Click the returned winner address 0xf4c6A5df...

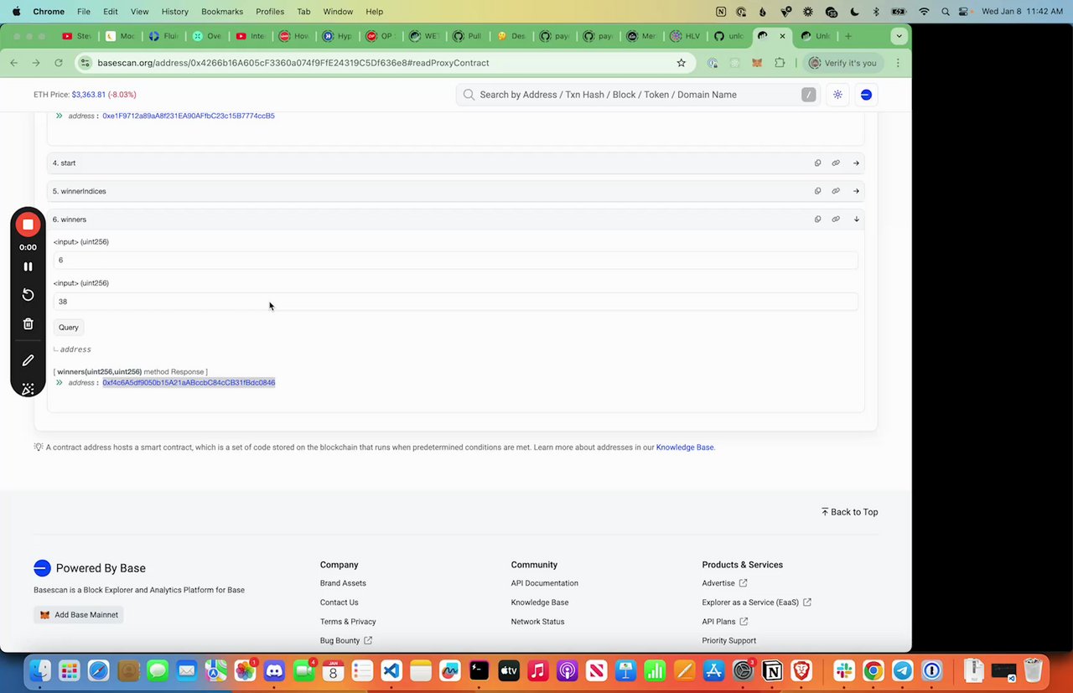[189, 383]
